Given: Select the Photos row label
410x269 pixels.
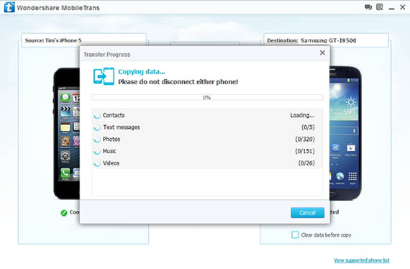Looking at the screenshot, I should 111,140.
